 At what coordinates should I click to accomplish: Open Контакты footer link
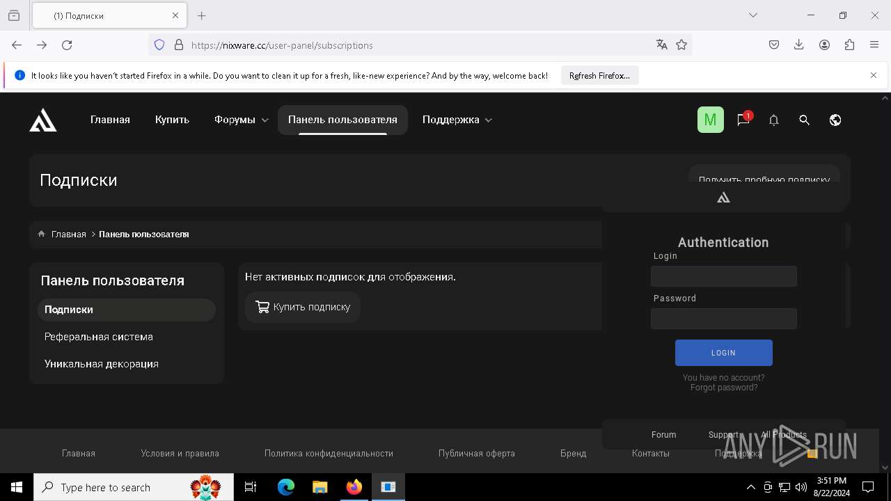(x=650, y=453)
